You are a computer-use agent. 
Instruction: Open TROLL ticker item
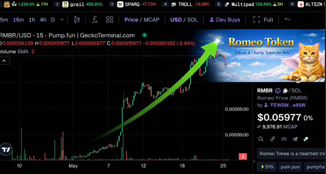[186, 4]
